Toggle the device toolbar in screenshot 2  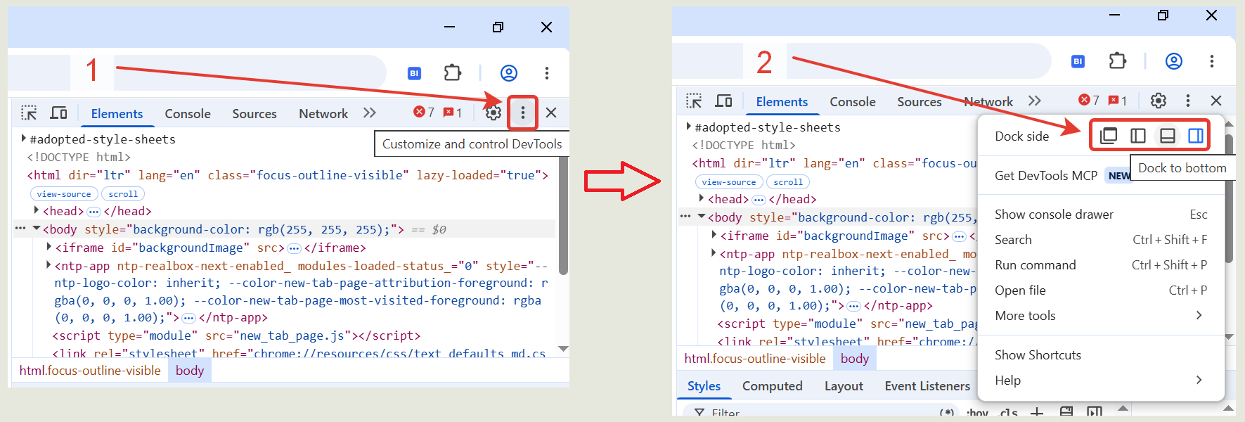point(723,101)
